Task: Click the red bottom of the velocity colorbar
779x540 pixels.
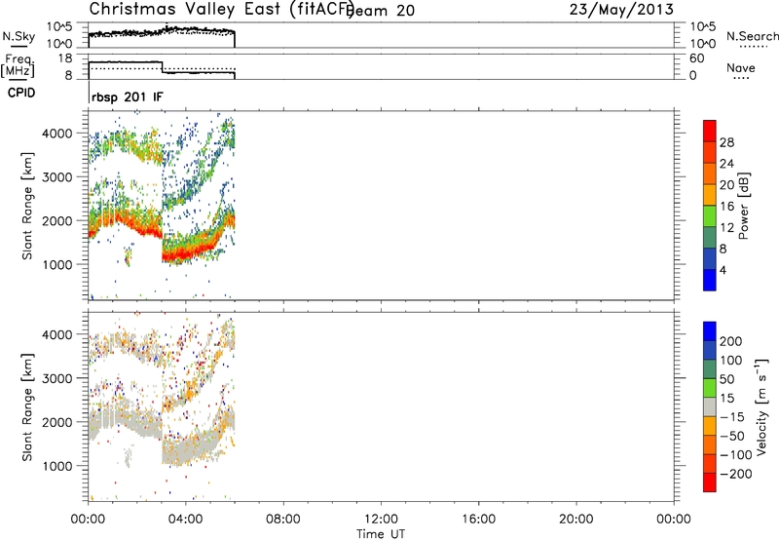Action: point(710,482)
